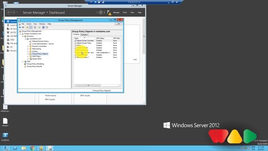Toggle the Show/Hide Console Tree toolbar icon

point(31,27)
